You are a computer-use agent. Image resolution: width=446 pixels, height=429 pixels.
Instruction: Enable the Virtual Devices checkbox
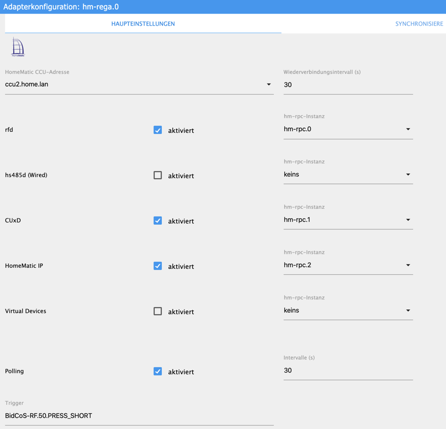pyautogui.click(x=157, y=311)
